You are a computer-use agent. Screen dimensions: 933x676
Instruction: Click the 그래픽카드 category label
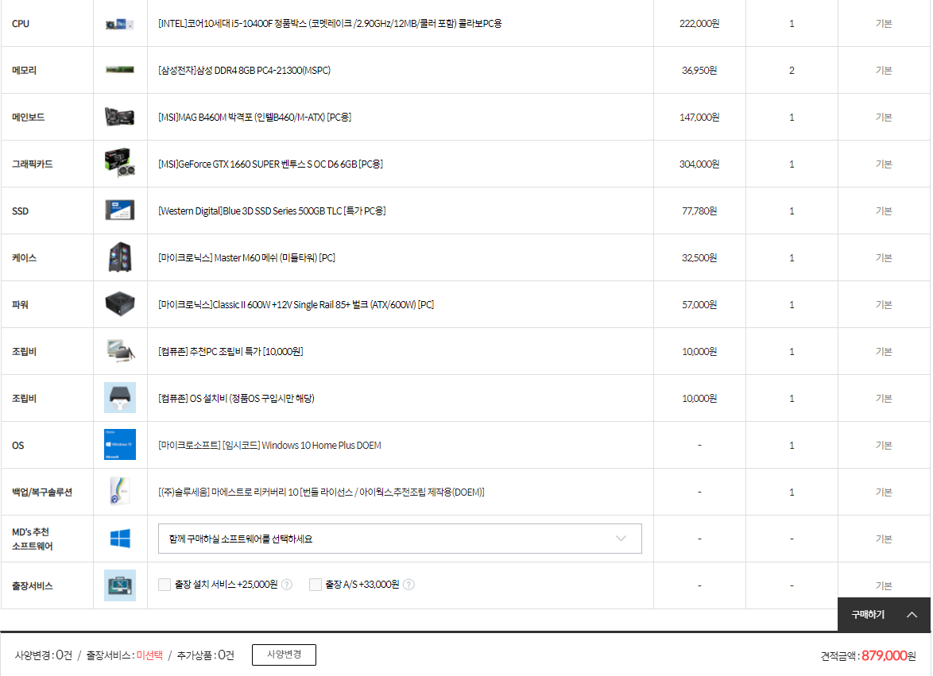pos(32,164)
